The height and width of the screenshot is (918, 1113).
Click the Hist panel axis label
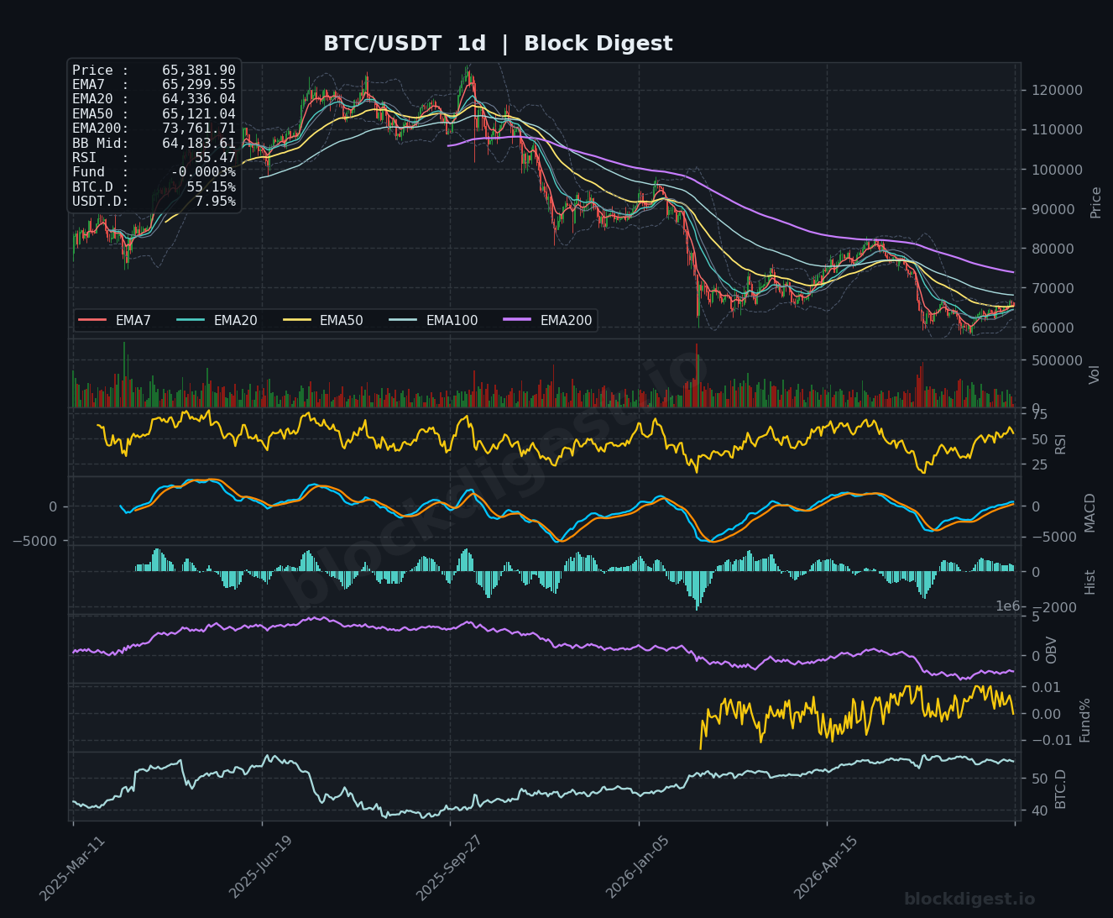tap(1090, 581)
